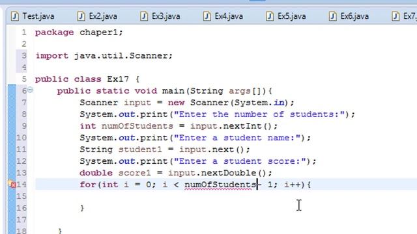Screen dimensions: 417x234
Task: Select the Ex5.java tab
Action: [x=286, y=16]
